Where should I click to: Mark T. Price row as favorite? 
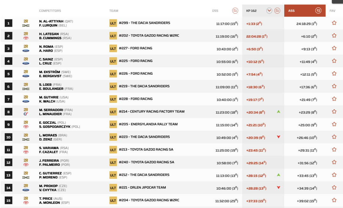coord(334,200)
